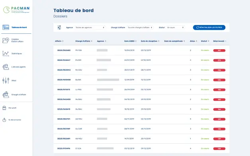Click En cours status in Ba BIA row
The height and width of the screenshot is (156, 250).
point(205,80)
